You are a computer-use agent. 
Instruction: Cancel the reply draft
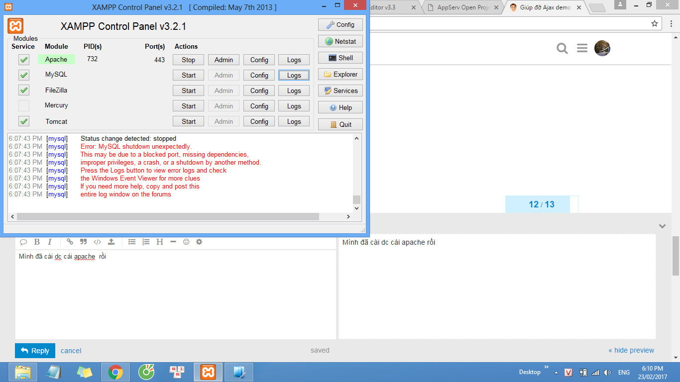71,351
